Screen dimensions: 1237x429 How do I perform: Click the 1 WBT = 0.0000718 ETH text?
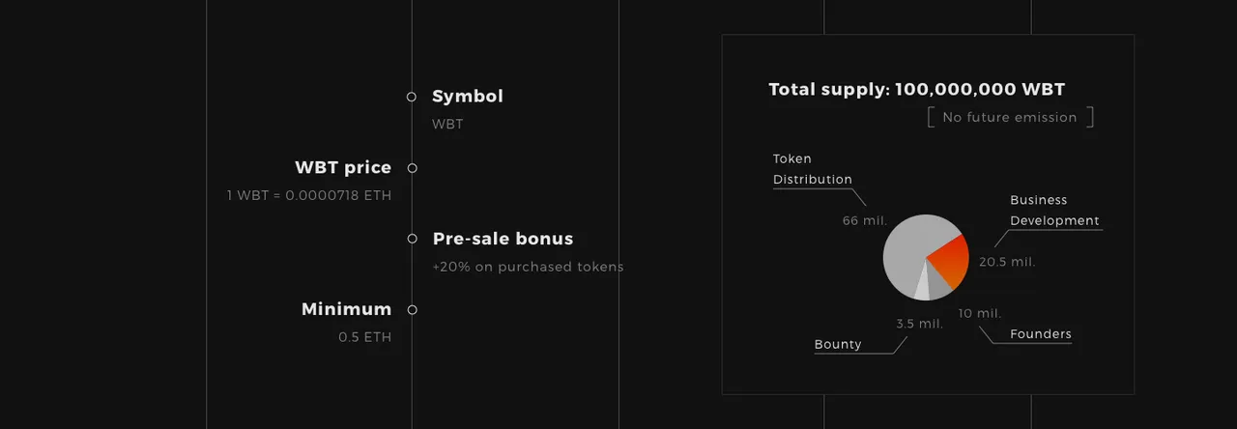(x=309, y=196)
